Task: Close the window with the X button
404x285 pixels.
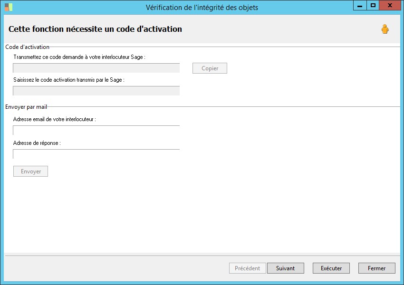Action: [x=390, y=5]
